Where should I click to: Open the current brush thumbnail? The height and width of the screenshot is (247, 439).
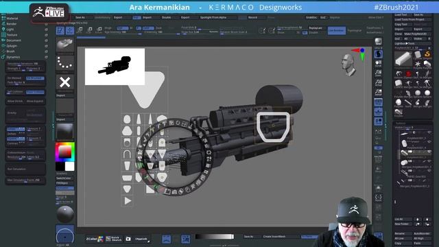[65, 46]
